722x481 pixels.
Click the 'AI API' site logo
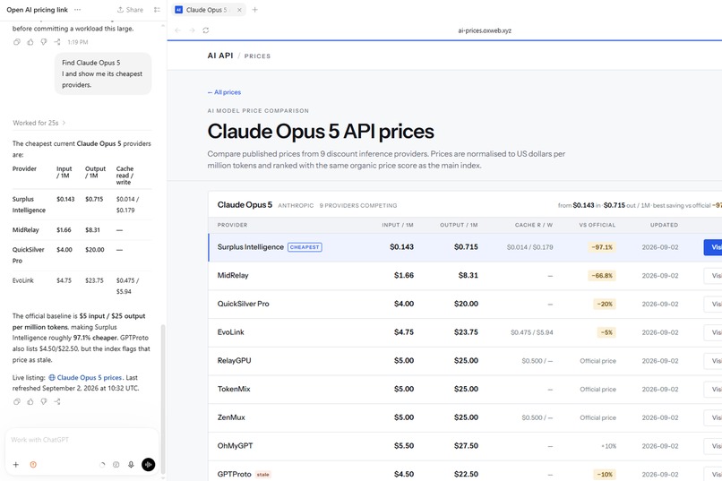[x=220, y=56]
